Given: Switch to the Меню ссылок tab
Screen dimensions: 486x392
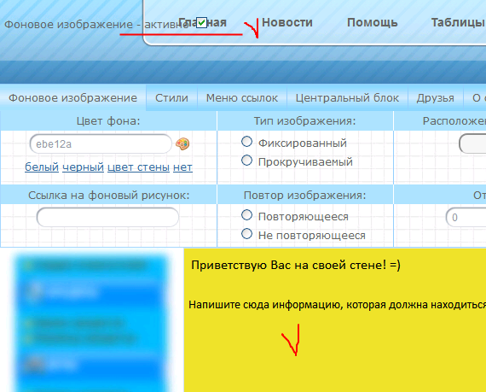Looking at the screenshot, I should pyautogui.click(x=242, y=97).
